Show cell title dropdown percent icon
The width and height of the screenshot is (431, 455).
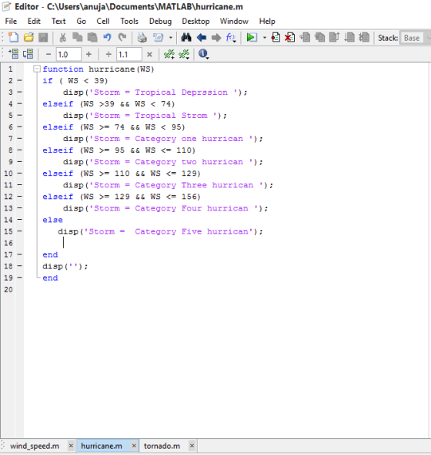click(x=184, y=54)
